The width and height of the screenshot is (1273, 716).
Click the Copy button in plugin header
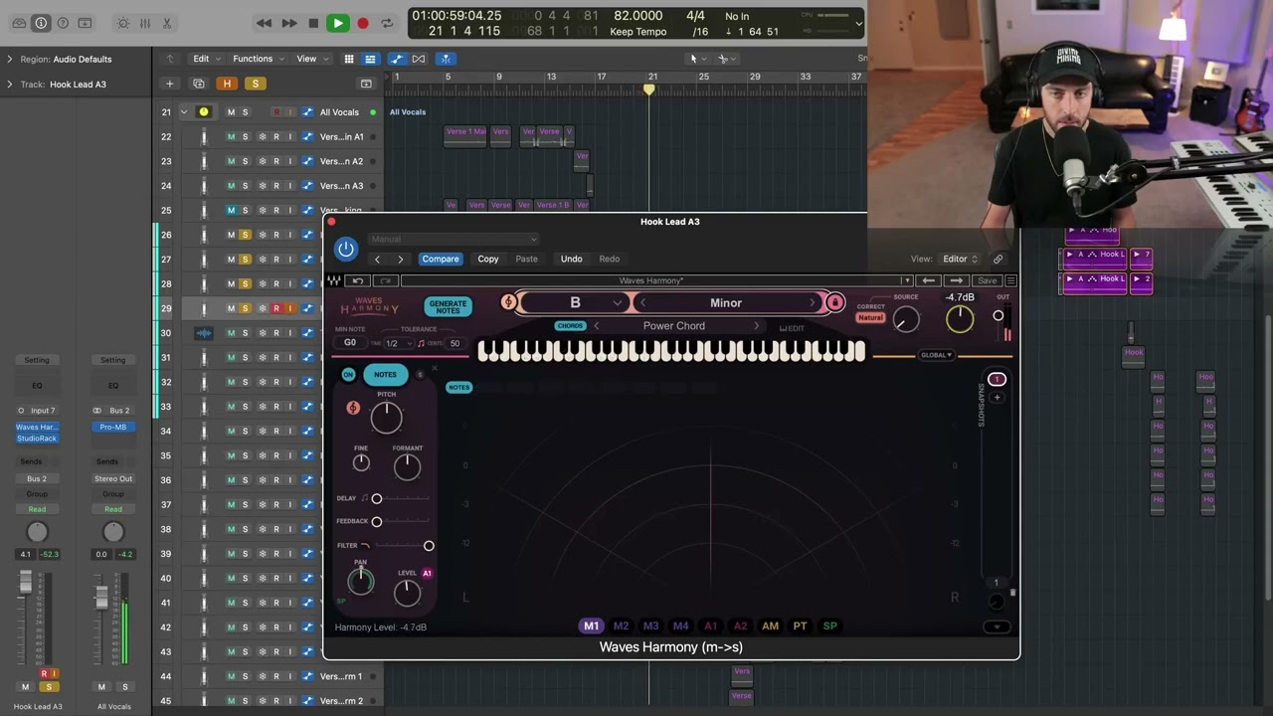(x=488, y=259)
